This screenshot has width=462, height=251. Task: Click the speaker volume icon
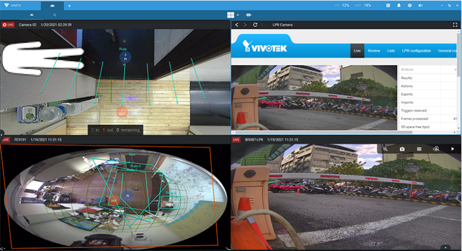pos(420,5)
